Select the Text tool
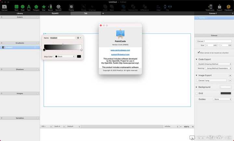234x141 pixels. [x=29, y=8]
